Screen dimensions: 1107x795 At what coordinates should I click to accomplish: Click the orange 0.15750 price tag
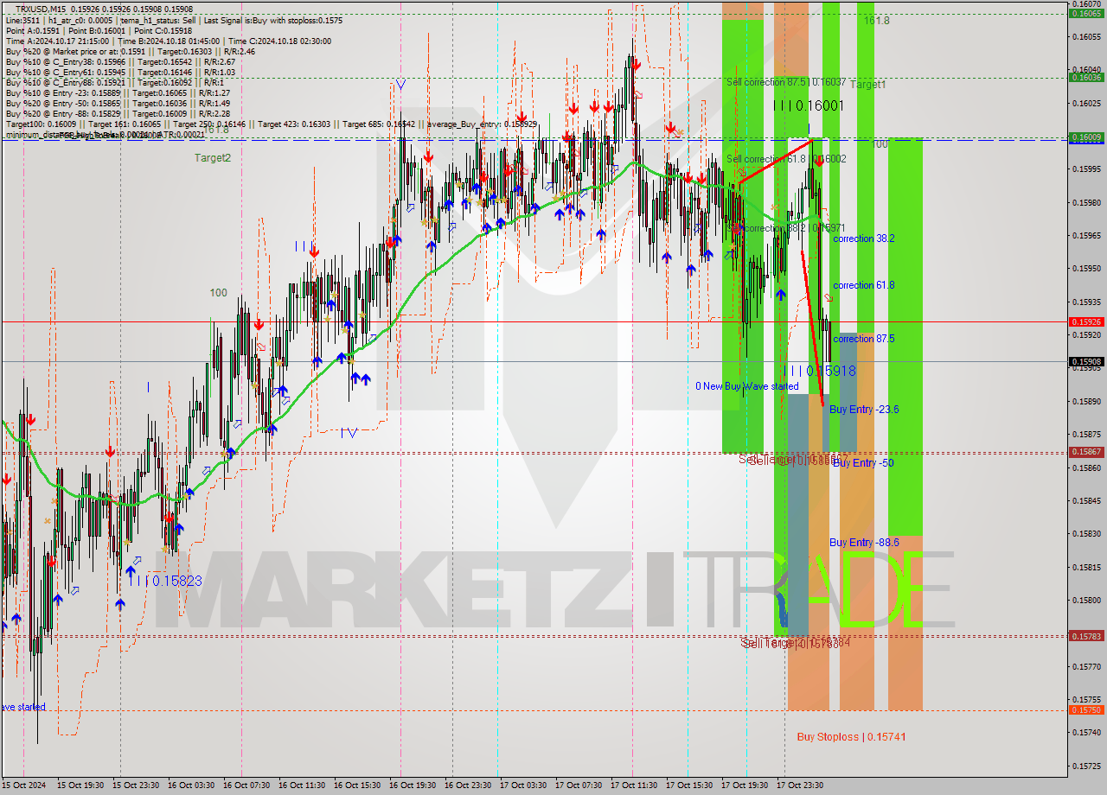[1086, 709]
